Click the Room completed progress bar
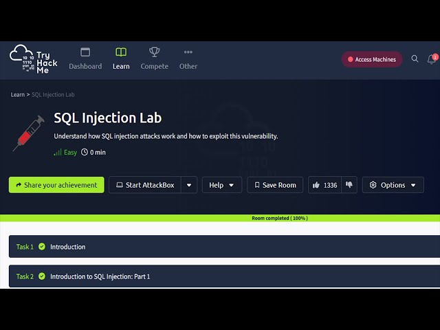 pyautogui.click(x=220, y=218)
